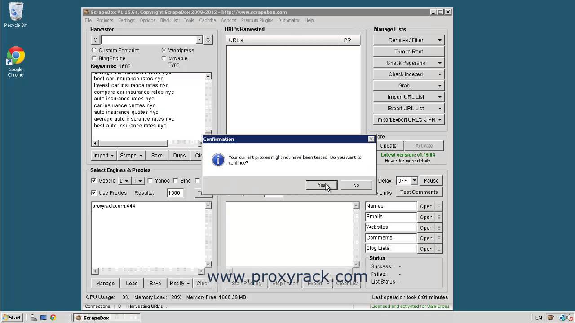Select the Custom Footprint radio button
Viewport: 575px width, 323px height.
(x=94, y=50)
